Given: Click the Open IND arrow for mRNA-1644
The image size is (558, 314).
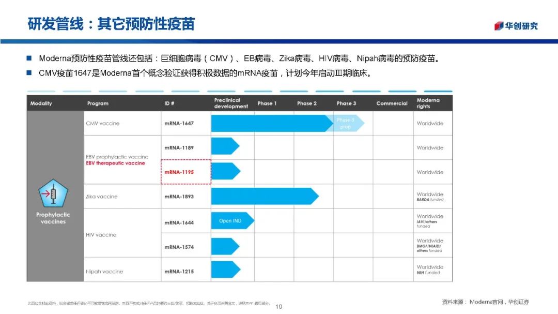Looking at the screenshot, I should point(232,221).
